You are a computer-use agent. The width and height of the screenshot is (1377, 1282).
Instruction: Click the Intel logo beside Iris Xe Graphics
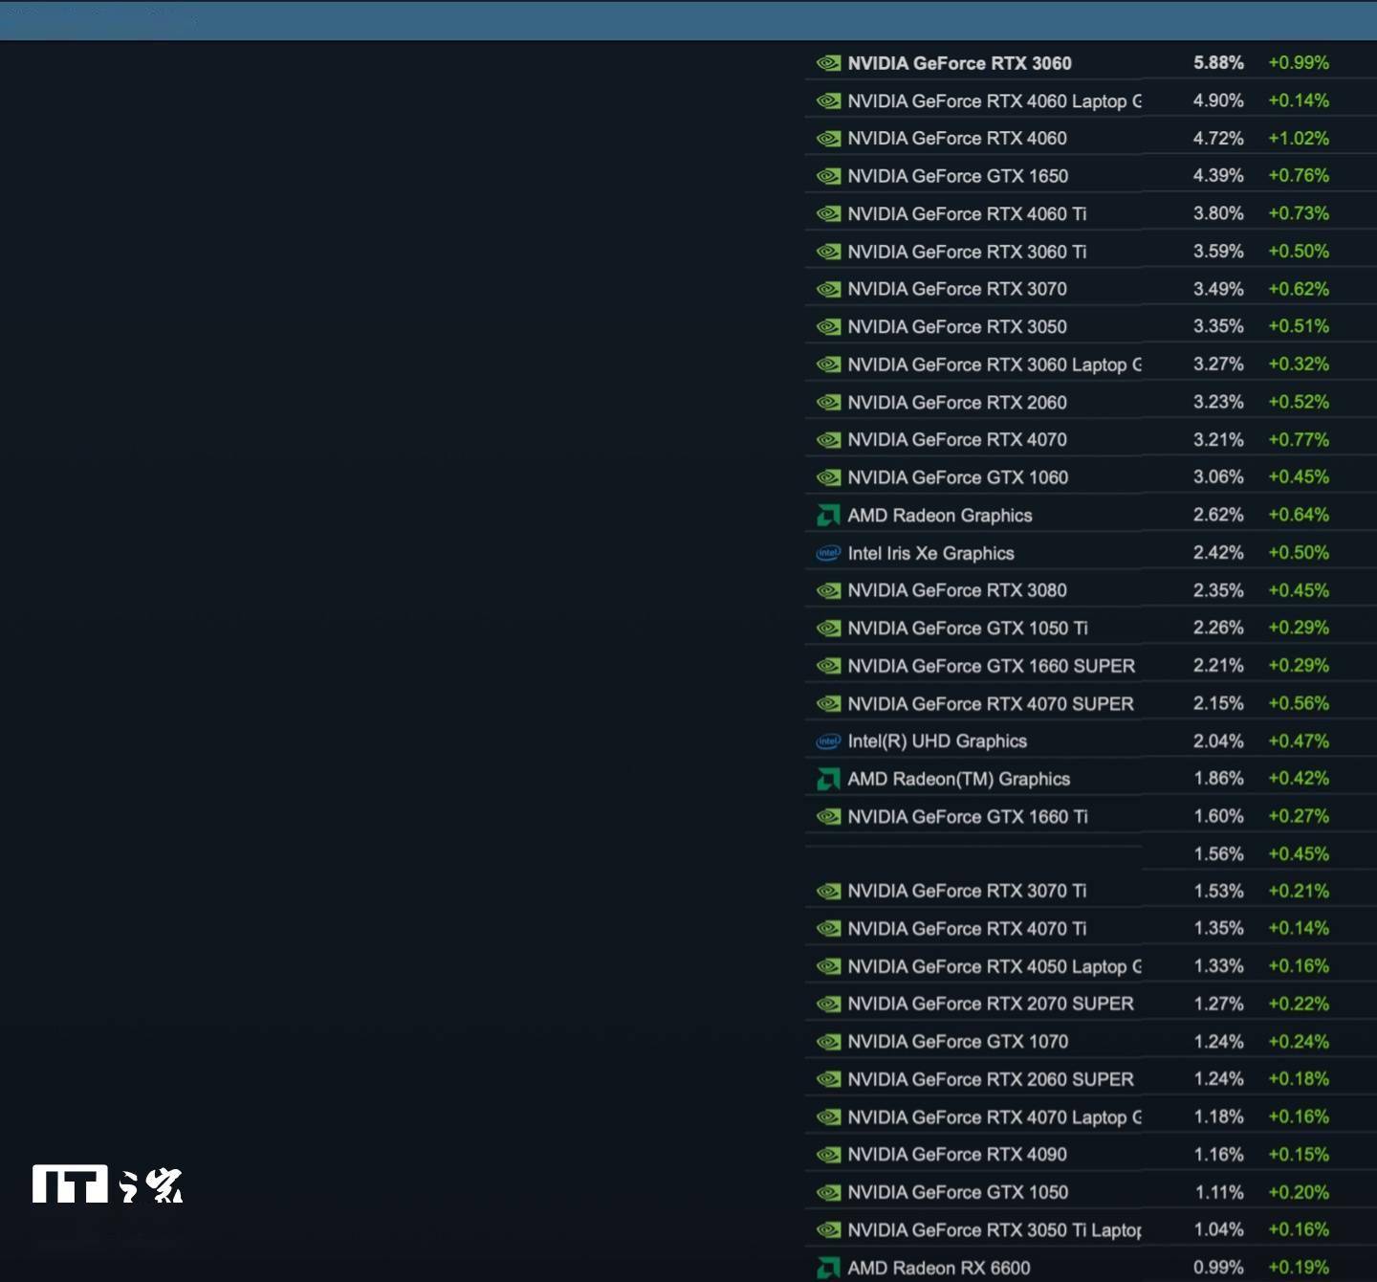tap(828, 553)
